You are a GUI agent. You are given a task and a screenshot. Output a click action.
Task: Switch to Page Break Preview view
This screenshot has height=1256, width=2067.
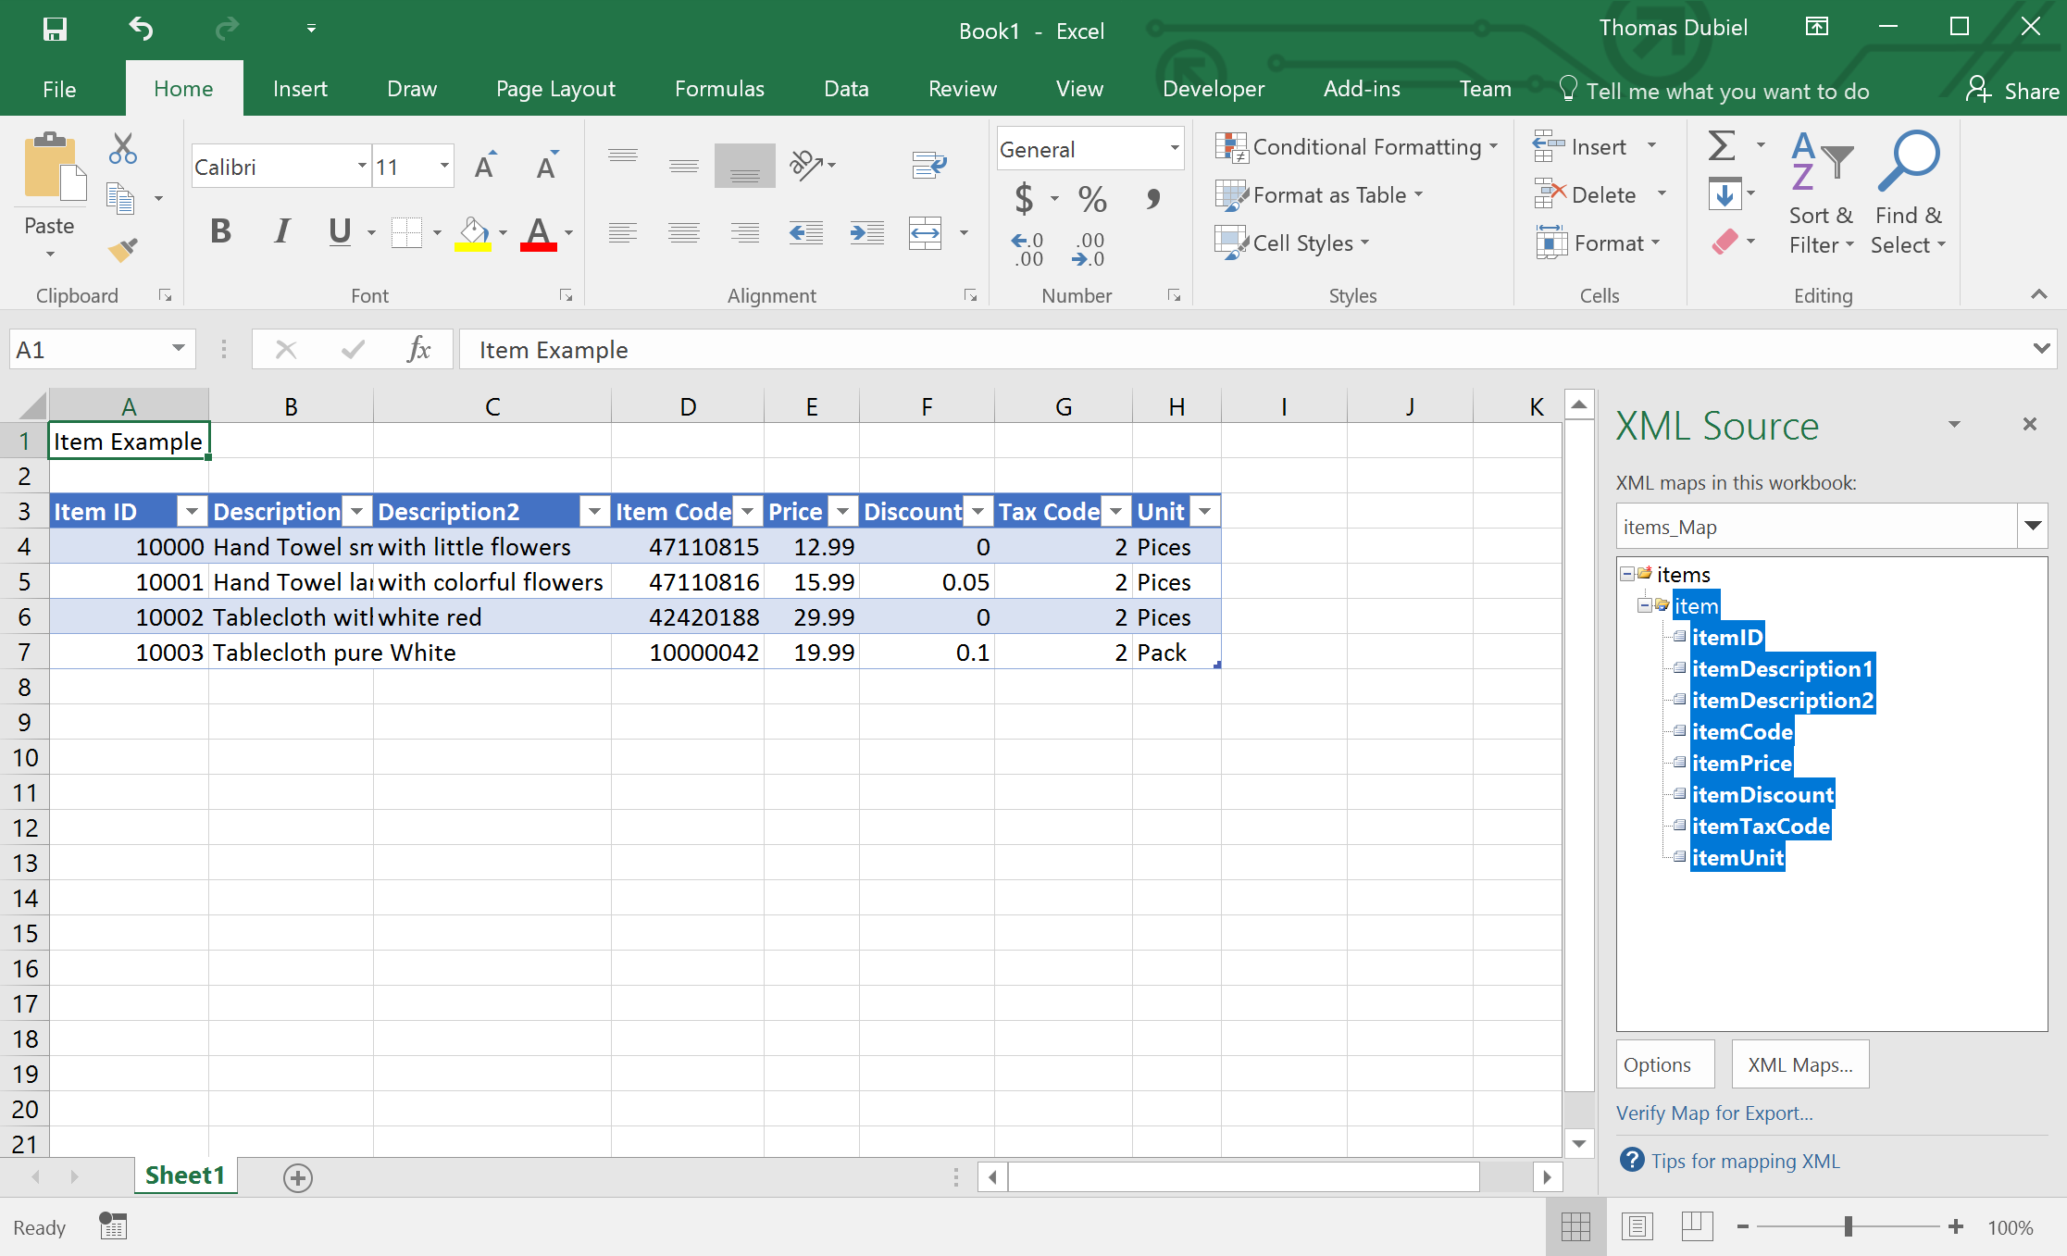coord(1697,1226)
